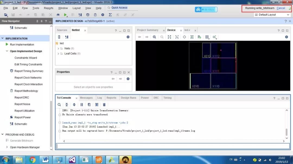
Task: Click the Sigma summary icon in main toolbar
Action: pos(110,15)
